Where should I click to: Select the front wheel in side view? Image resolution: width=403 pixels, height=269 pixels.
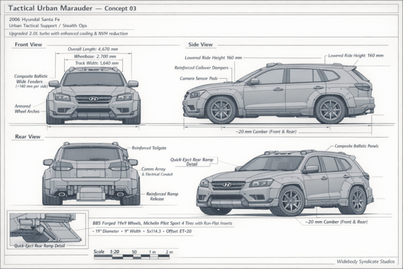[221, 110]
